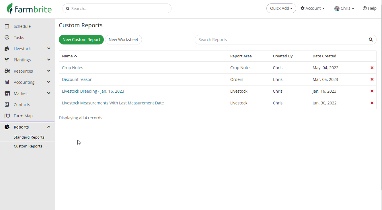Image resolution: width=382 pixels, height=210 pixels.
Task: Click the Farmbrite logo
Action: pos(29,9)
